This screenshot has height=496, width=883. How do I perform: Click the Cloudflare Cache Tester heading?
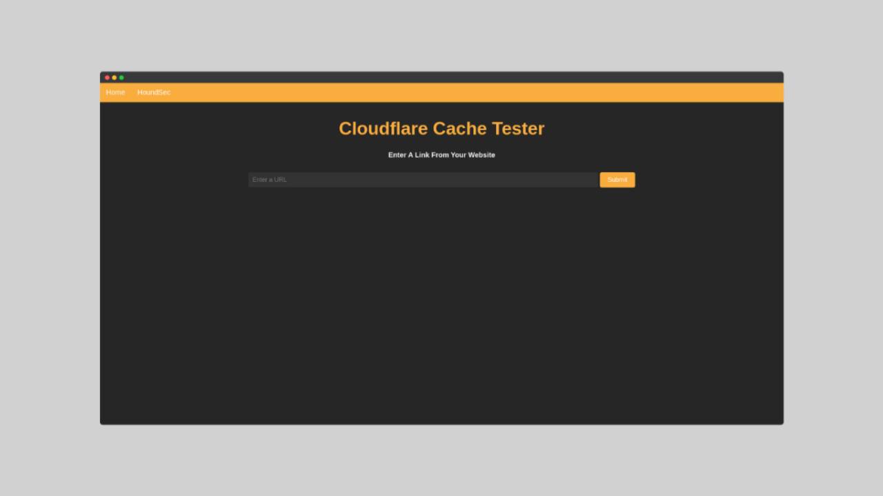click(441, 128)
